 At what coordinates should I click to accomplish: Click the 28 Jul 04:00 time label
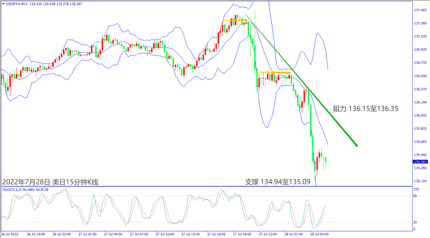(319, 234)
